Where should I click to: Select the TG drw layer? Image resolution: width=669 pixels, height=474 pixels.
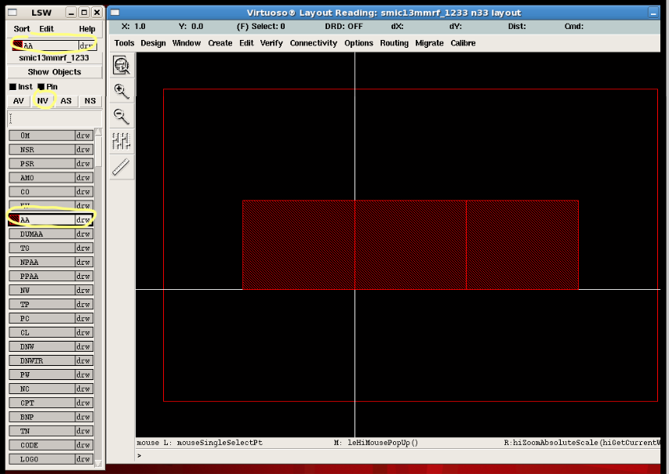pos(51,248)
